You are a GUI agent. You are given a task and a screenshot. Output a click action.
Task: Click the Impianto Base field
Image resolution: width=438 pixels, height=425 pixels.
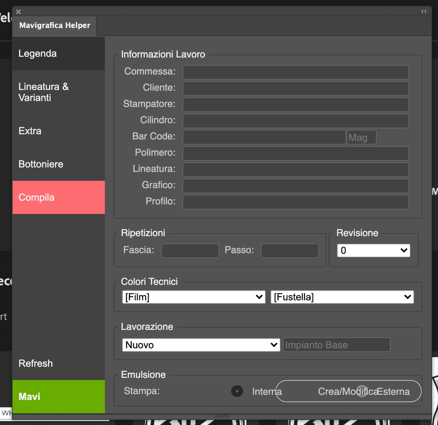pyautogui.click(x=336, y=345)
